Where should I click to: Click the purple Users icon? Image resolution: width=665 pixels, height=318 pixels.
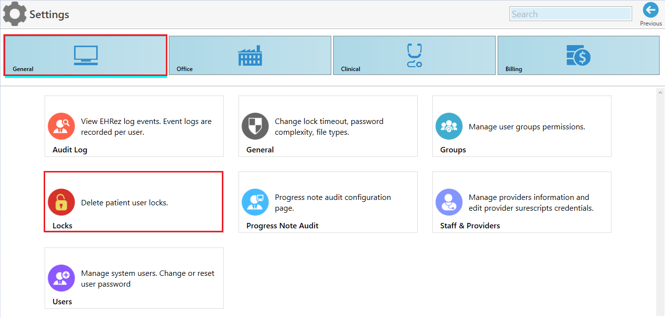tap(61, 278)
